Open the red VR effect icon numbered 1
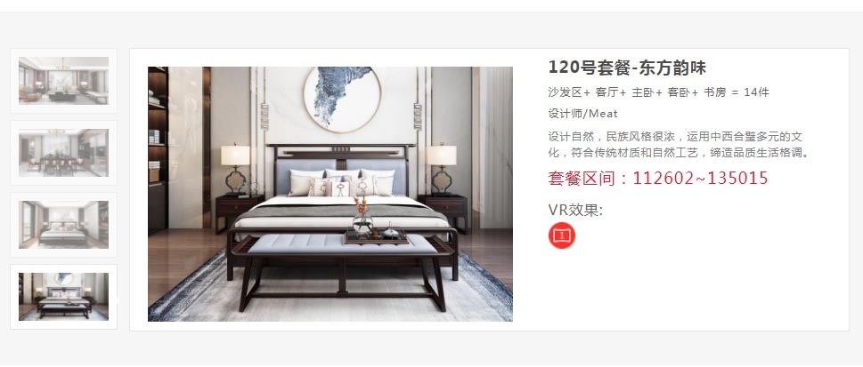The height and width of the screenshot is (367, 863). [561, 235]
